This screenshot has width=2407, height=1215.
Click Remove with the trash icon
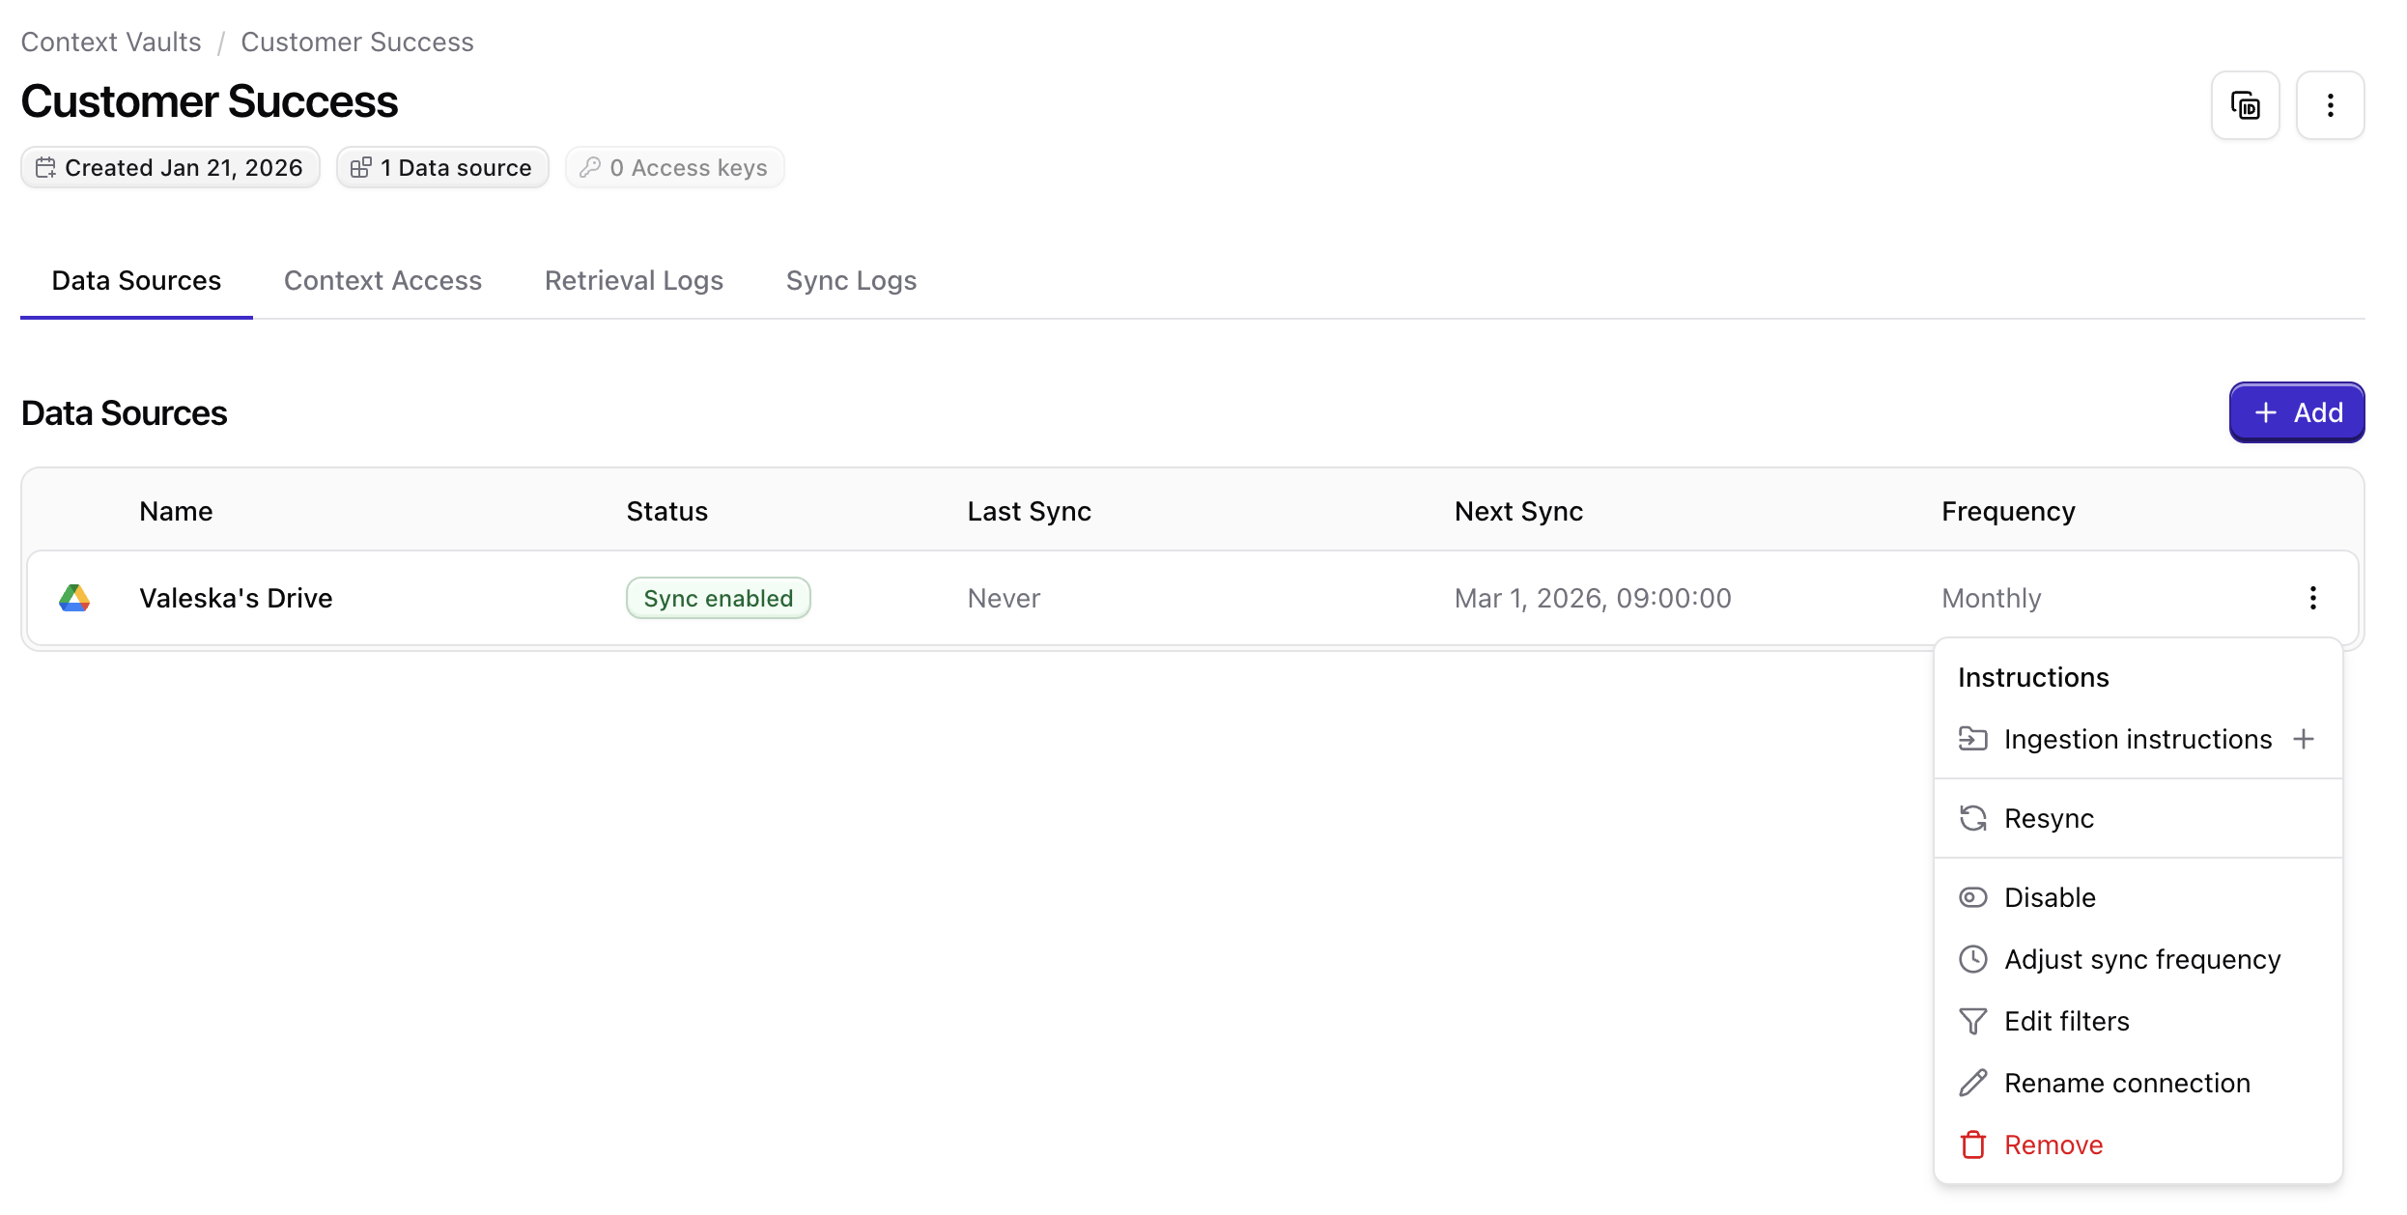[2053, 1144]
